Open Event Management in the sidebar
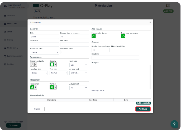 click(15, 56)
